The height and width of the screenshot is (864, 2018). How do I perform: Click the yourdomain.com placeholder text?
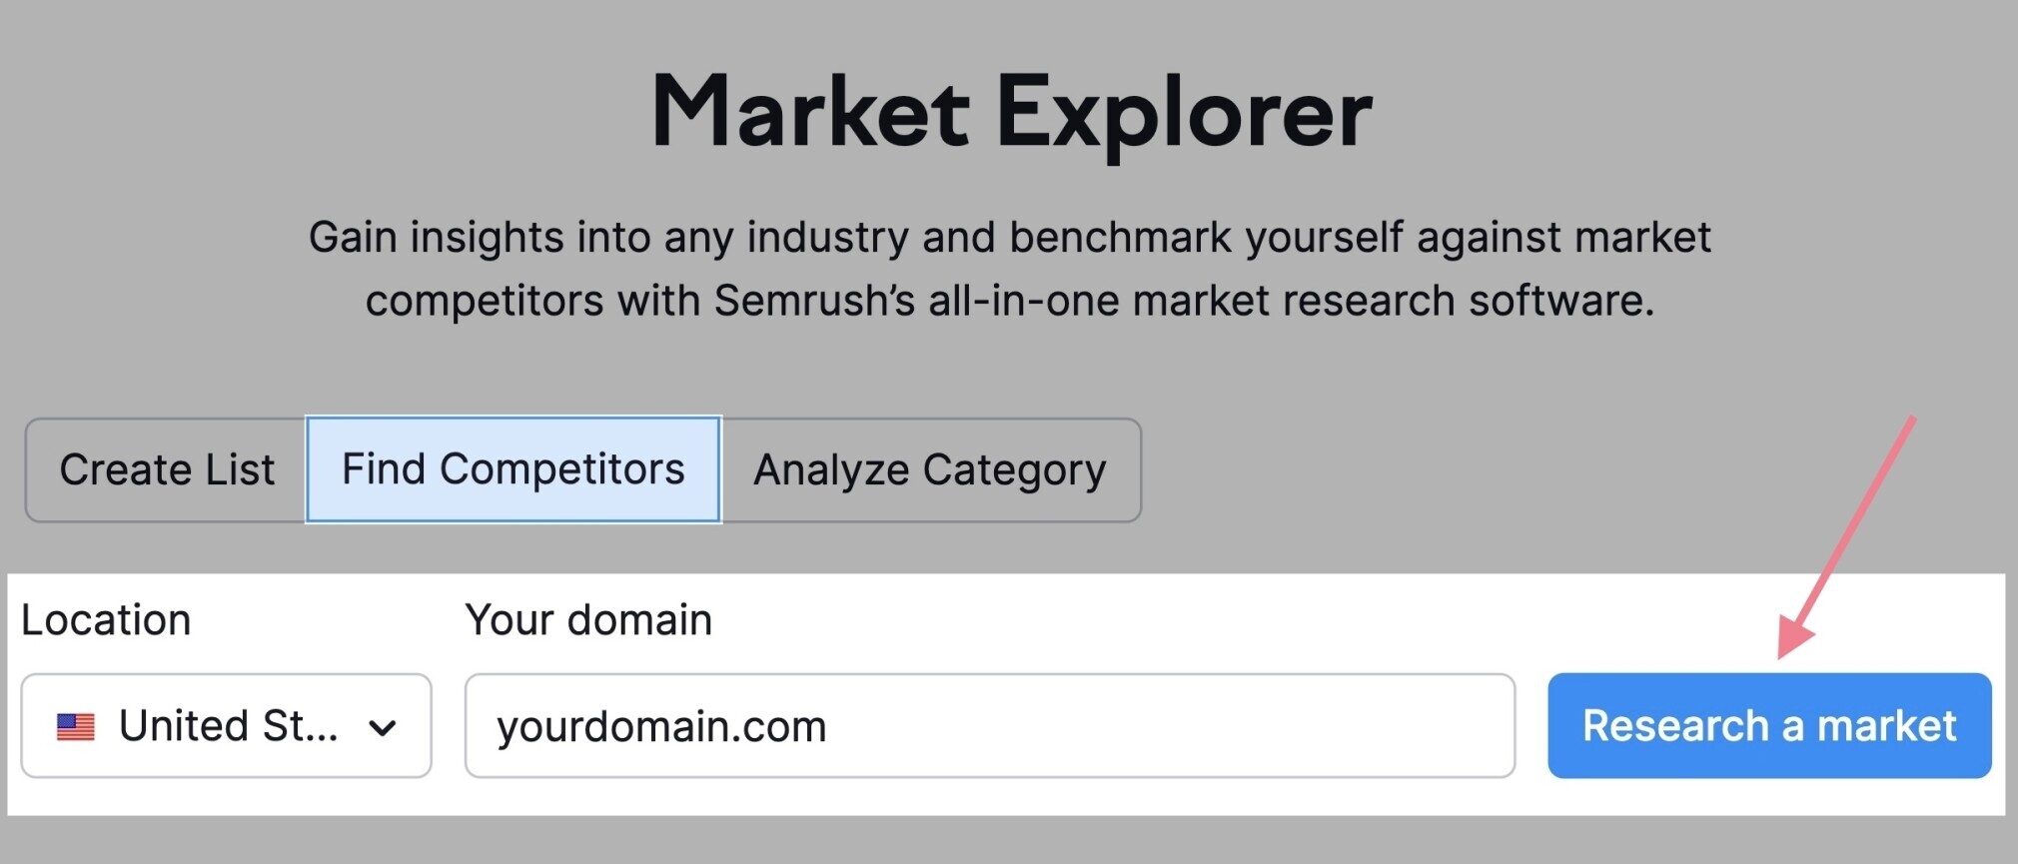click(x=662, y=726)
